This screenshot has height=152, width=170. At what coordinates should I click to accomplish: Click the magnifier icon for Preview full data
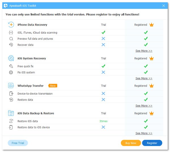pyautogui.click(x=11, y=39)
